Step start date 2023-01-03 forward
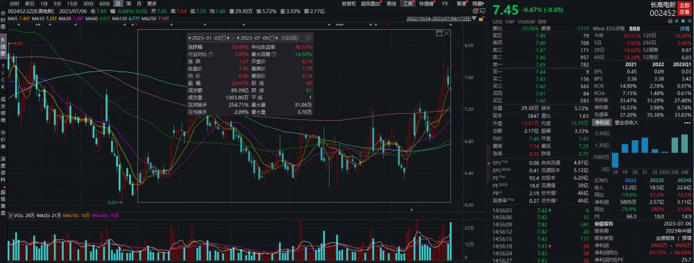The image size is (694, 263). (x=228, y=38)
